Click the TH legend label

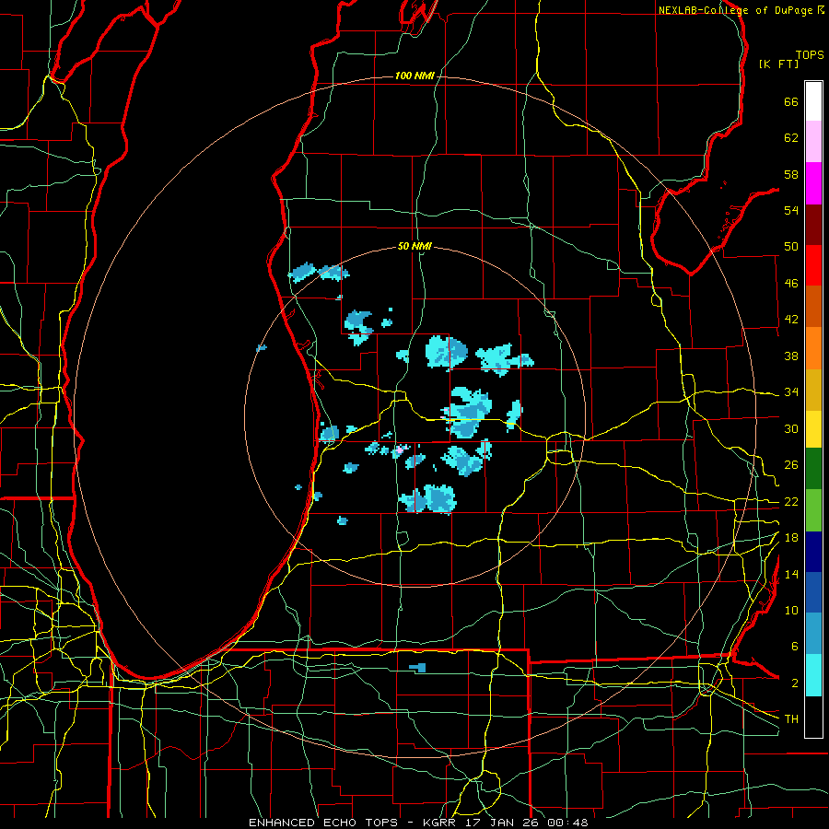pyautogui.click(x=791, y=719)
